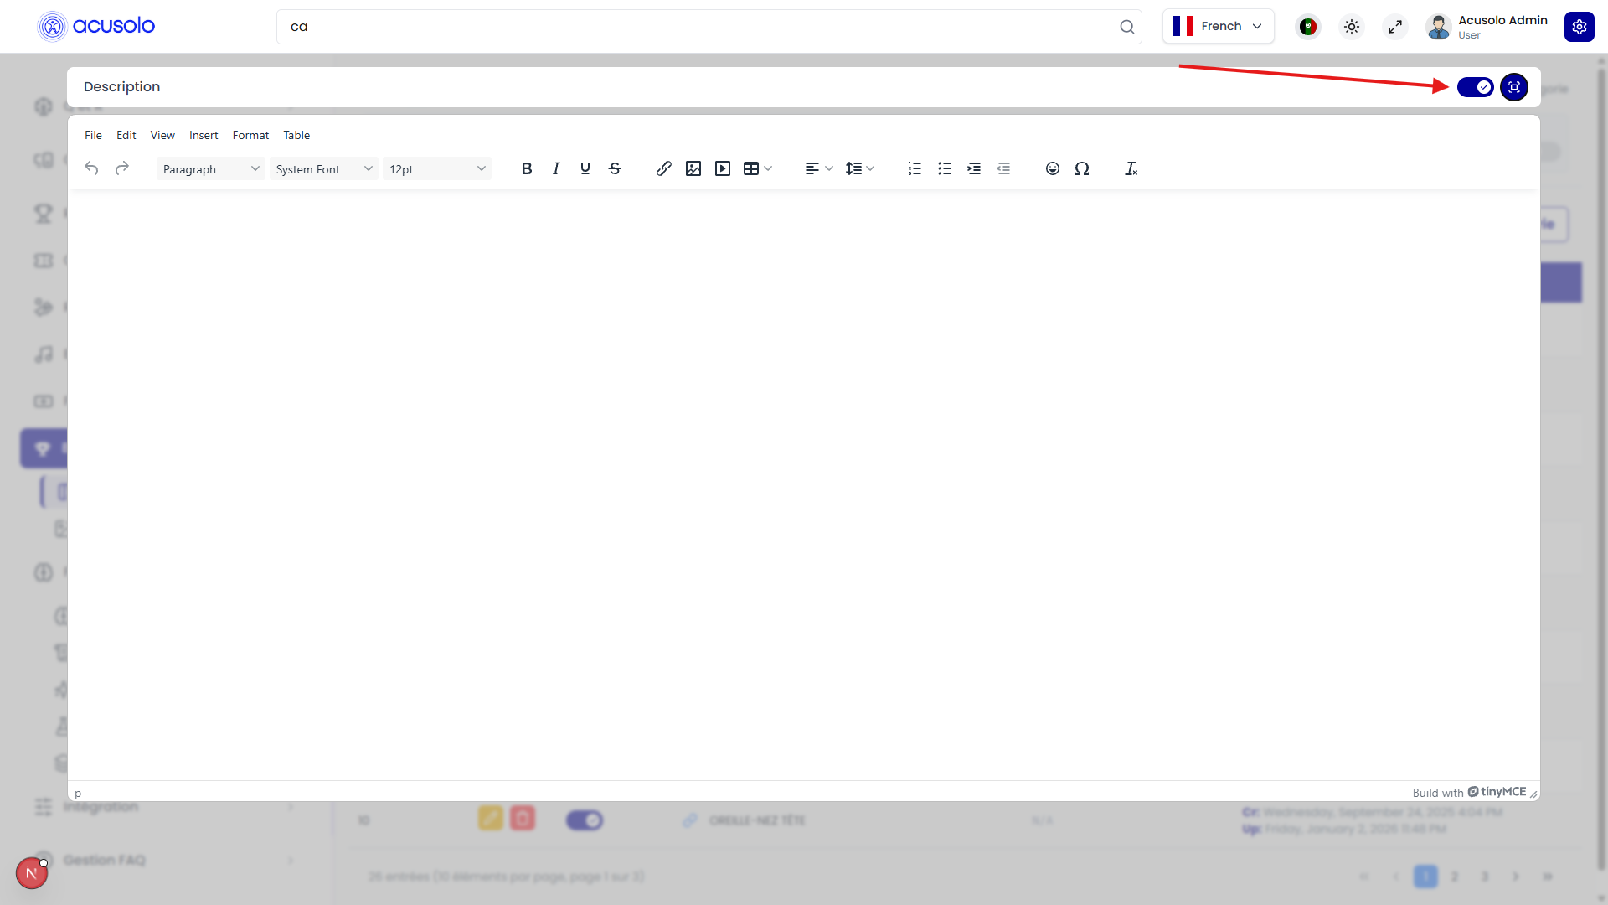Click the search field containing 'ca'
The width and height of the screenshot is (1608, 905).
pyautogui.click(x=709, y=26)
